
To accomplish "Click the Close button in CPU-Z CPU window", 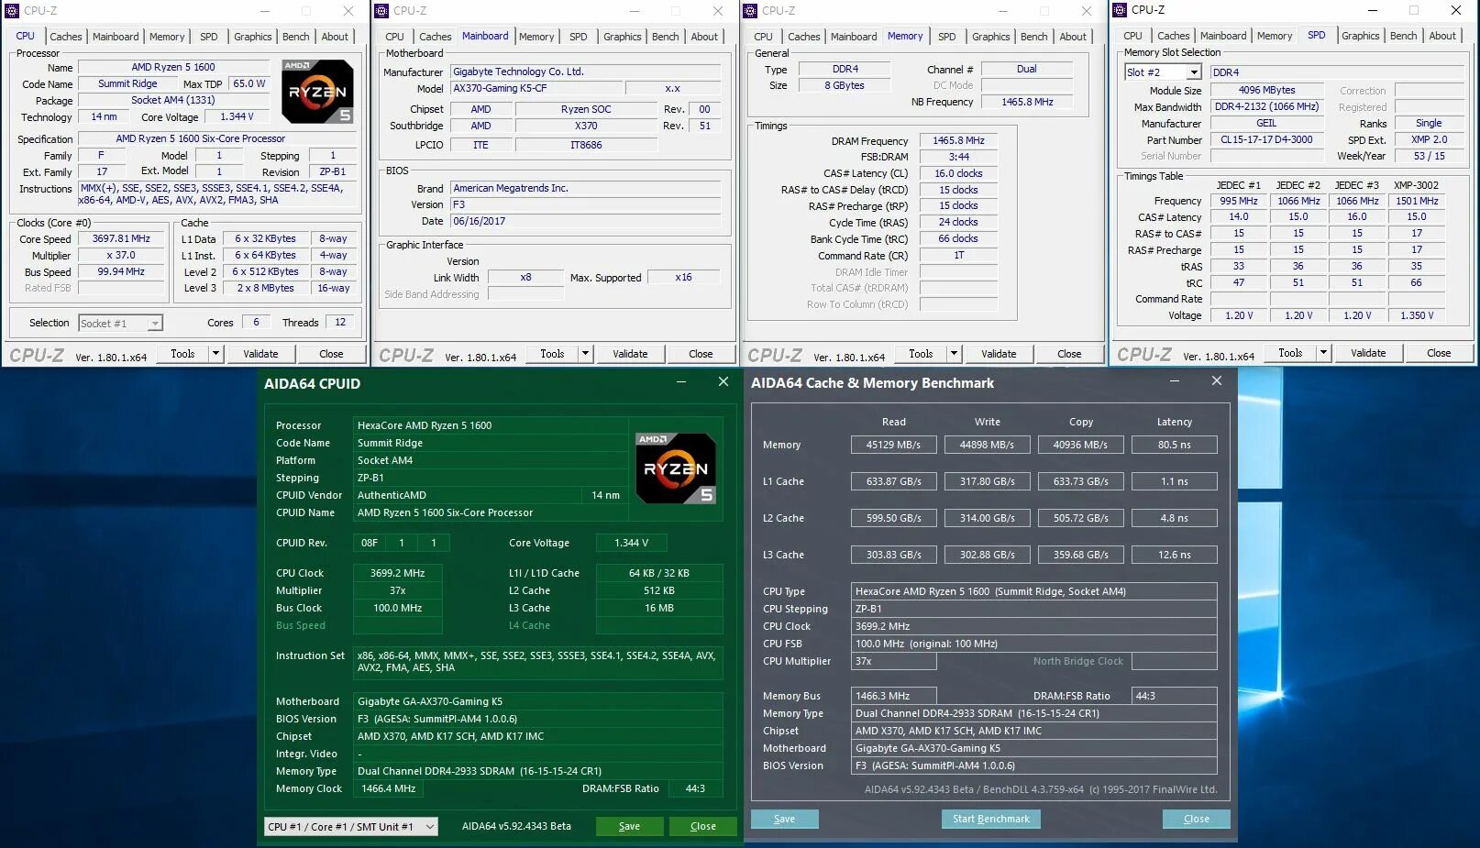I will click(331, 354).
